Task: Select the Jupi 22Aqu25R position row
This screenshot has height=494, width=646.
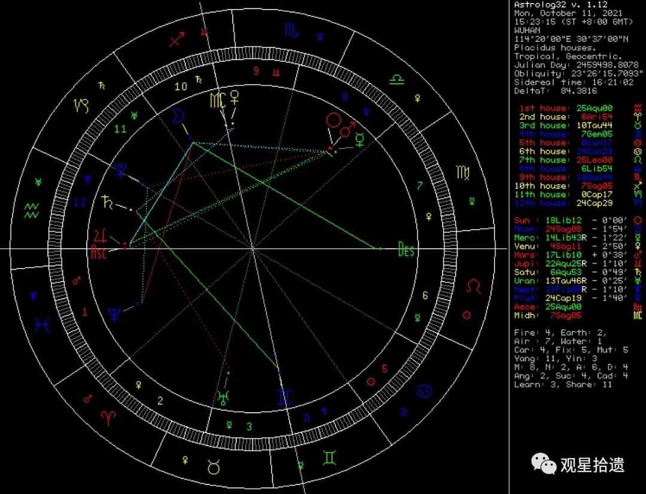Action: (578, 264)
